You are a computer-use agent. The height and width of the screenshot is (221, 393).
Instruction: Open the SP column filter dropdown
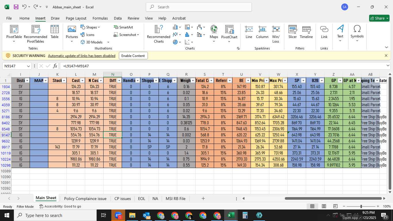(303, 81)
